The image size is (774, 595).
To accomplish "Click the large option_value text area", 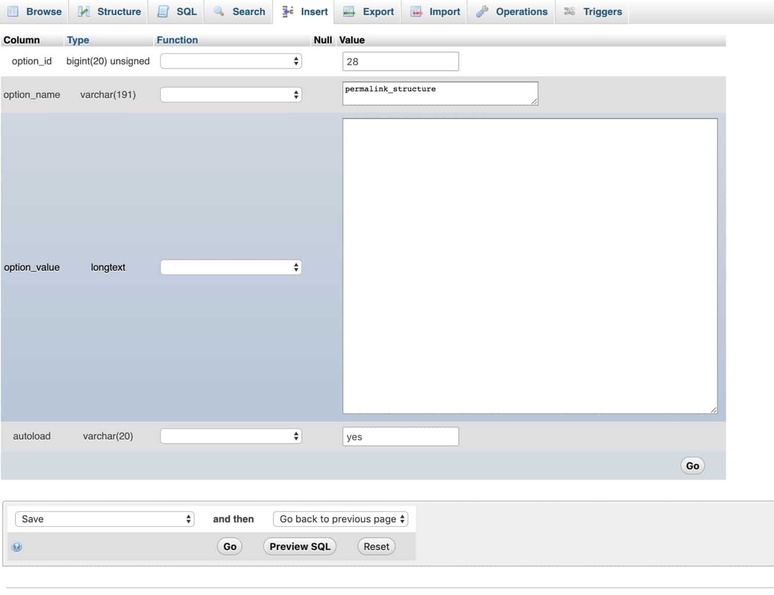I will [529, 266].
